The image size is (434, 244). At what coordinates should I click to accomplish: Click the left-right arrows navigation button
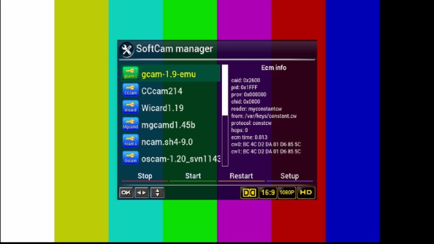click(141, 192)
